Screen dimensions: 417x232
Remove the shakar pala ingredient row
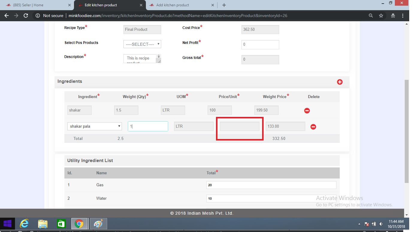313,127
